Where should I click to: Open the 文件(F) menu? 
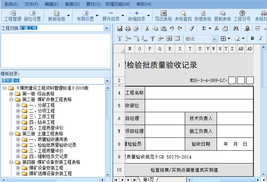click(31, 4)
